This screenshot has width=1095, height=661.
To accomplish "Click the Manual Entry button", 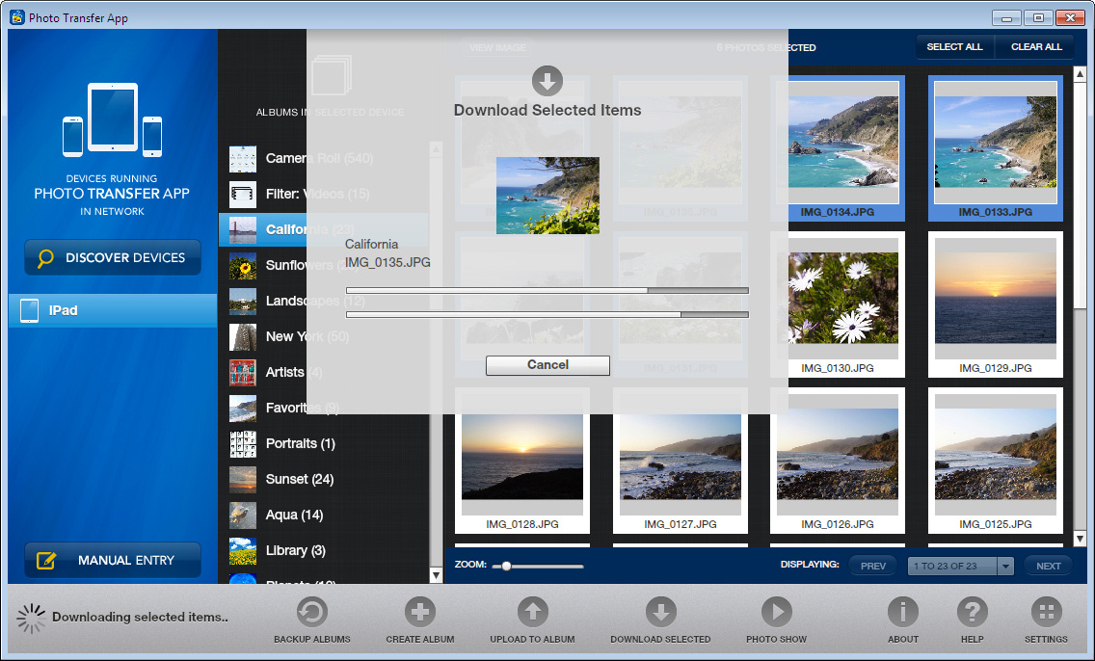I will pos(113,560).
